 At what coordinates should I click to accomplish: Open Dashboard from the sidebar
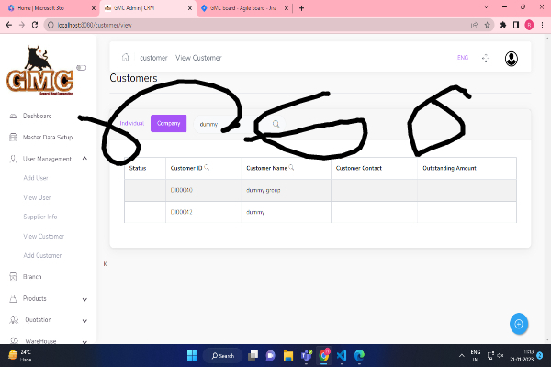[x=37, y=117]
